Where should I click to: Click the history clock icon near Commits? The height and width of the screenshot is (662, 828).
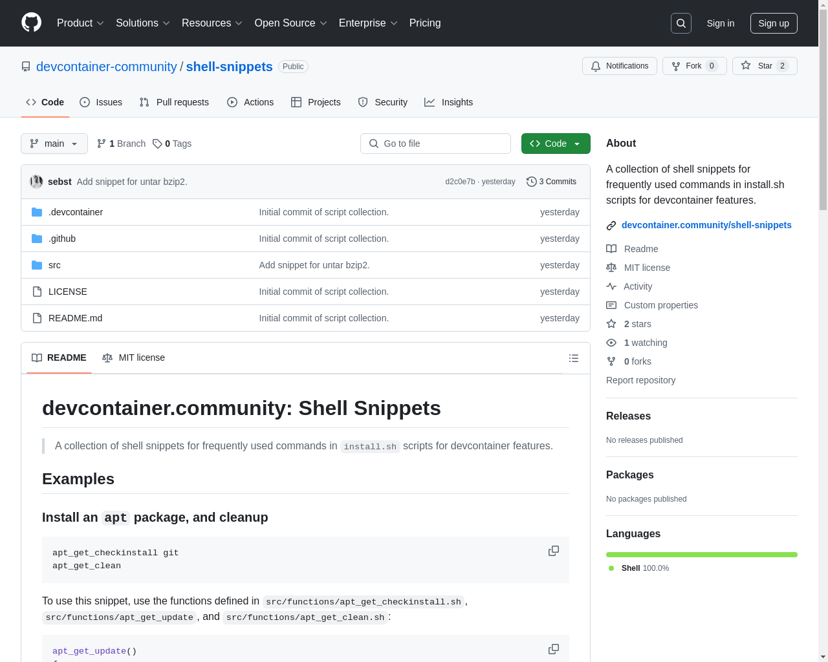(532, 182)
